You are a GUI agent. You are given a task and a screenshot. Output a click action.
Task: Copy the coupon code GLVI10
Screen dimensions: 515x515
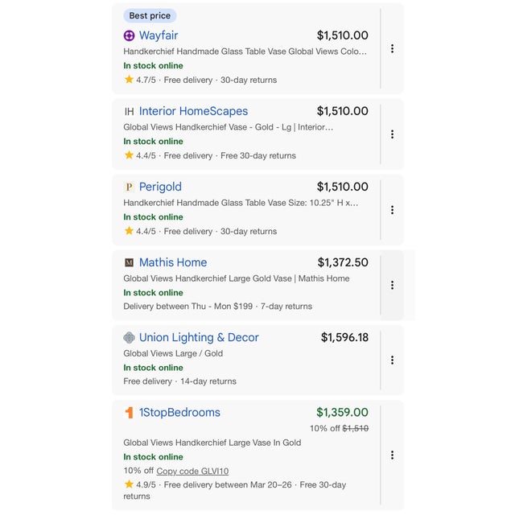point(192,471)
